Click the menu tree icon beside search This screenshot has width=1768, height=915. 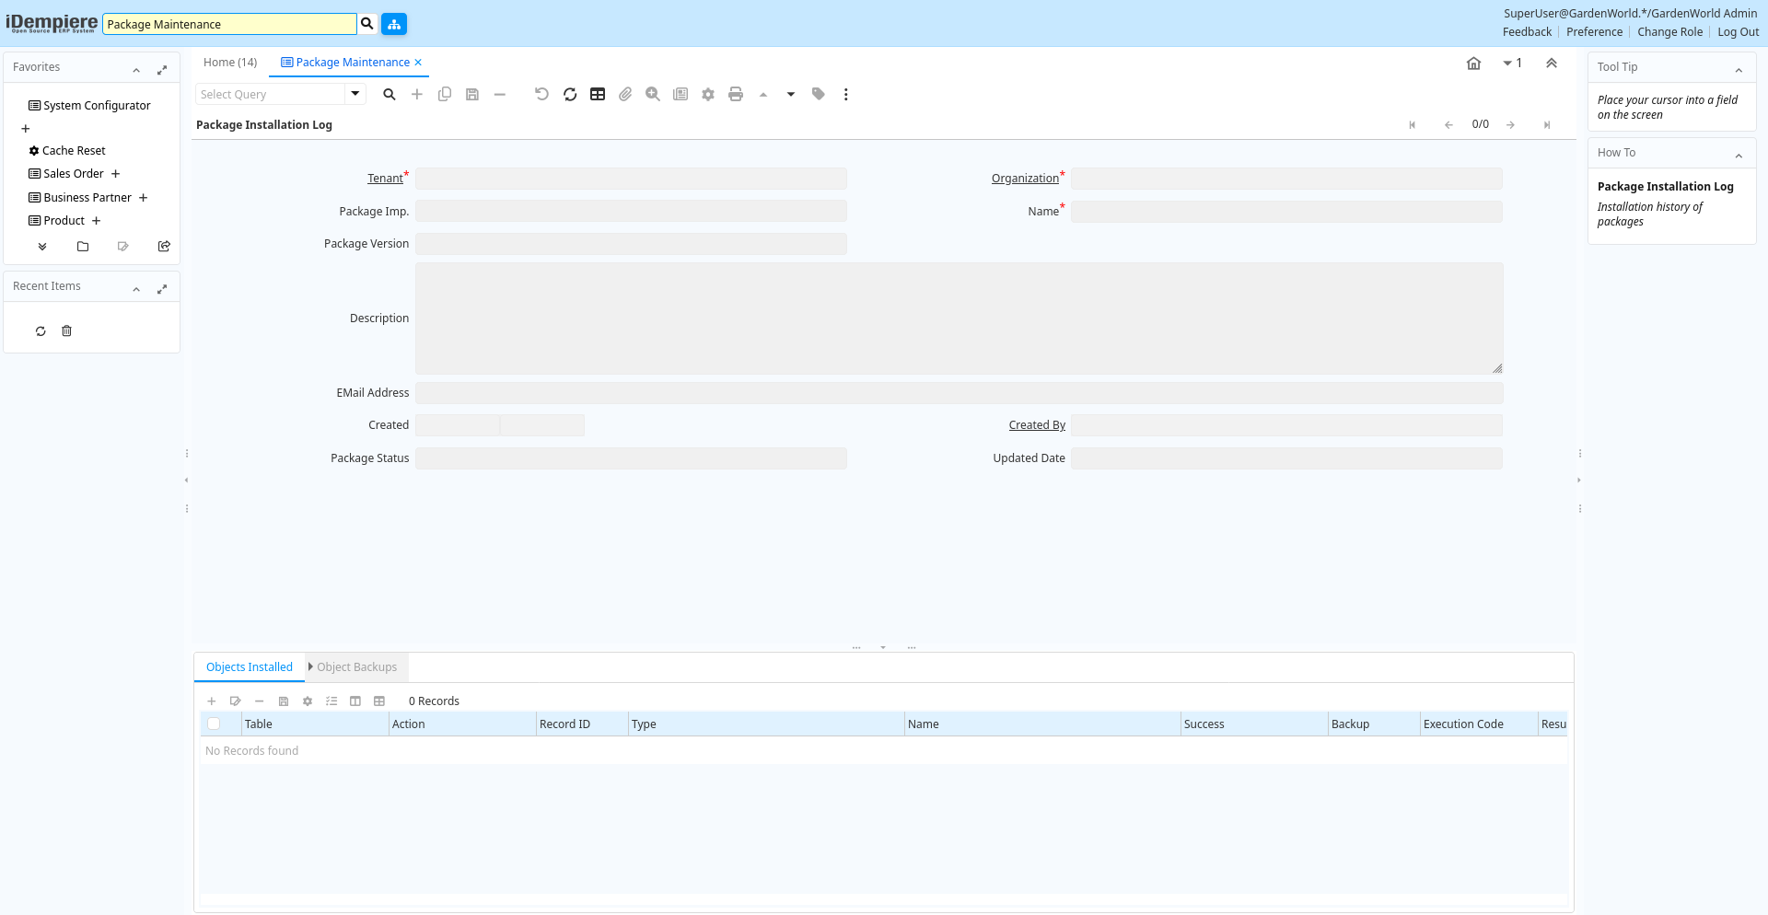(x=394, y=24)
